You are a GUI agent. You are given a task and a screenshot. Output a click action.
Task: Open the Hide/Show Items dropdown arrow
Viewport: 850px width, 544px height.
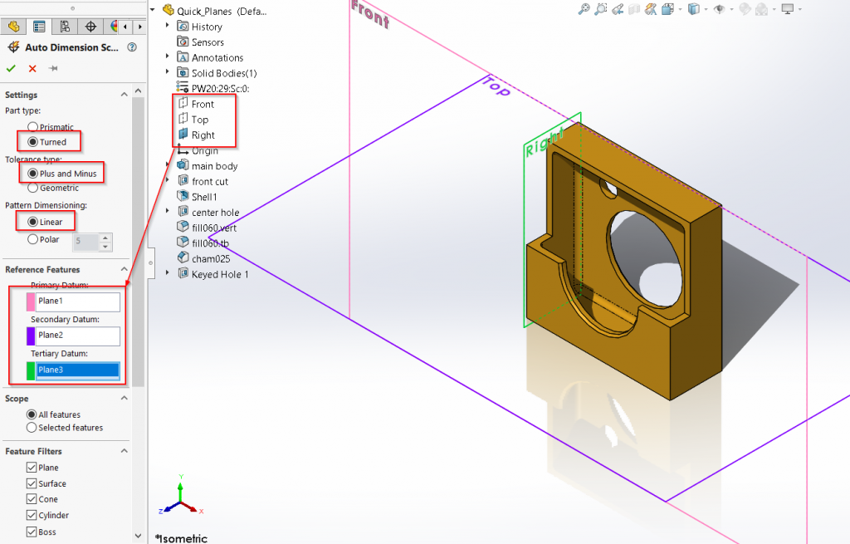click(x=730, y=9)
